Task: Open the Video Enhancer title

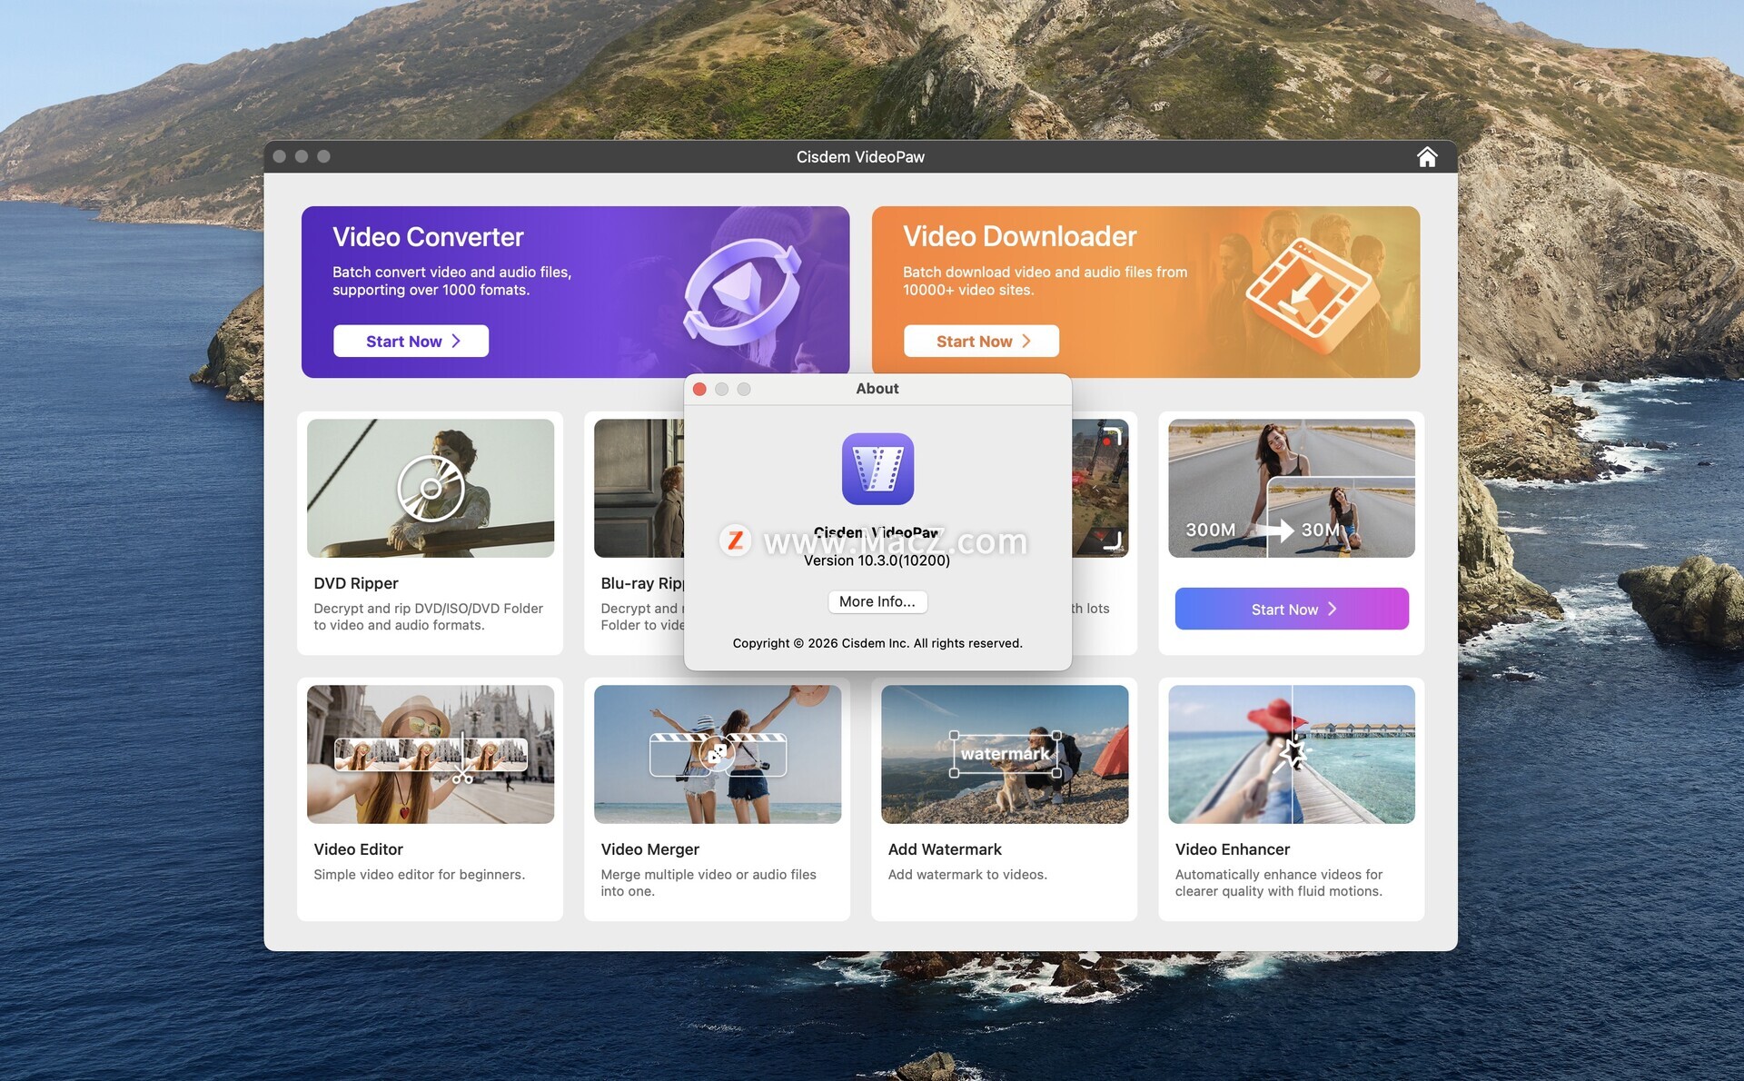Action: pyautogui.click(x=1232, y=849)
